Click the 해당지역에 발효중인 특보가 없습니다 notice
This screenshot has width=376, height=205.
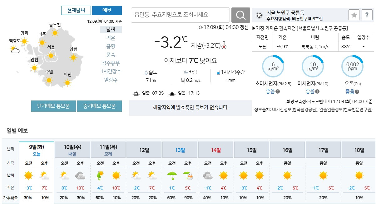tap(190, 108)
